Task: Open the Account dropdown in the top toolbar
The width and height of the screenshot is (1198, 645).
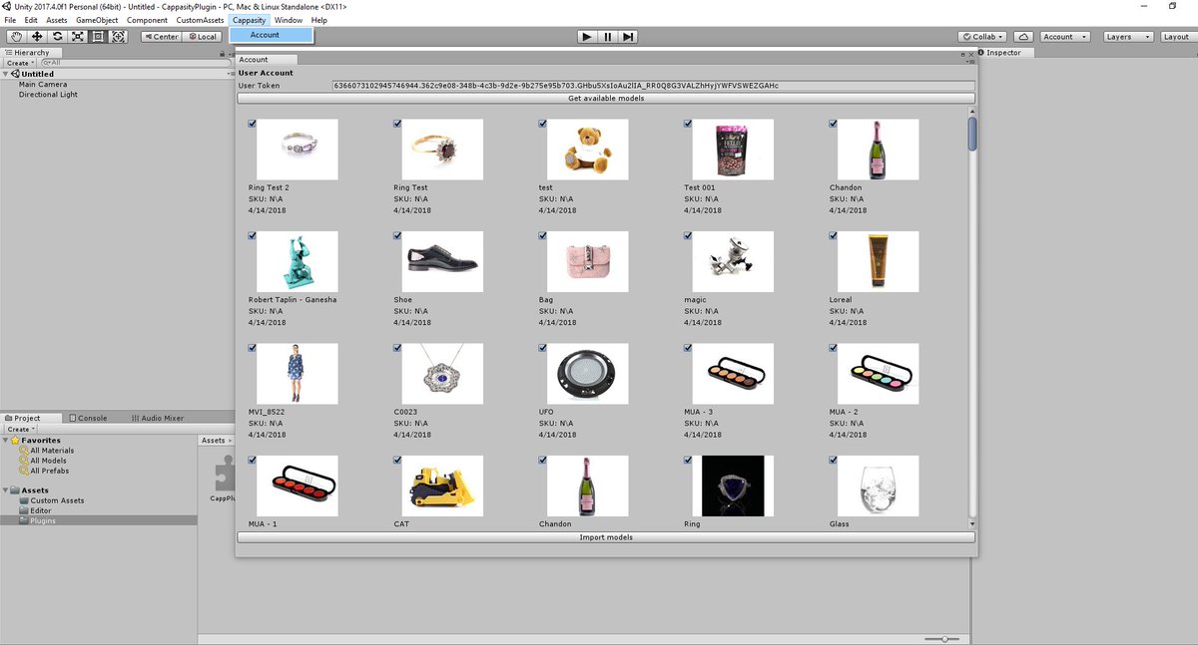Action: tap(1064, 37)
